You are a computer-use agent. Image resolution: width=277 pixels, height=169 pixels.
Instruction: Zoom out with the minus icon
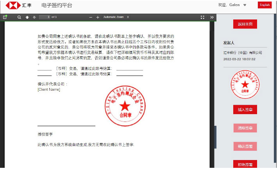[x=91, y=17]
